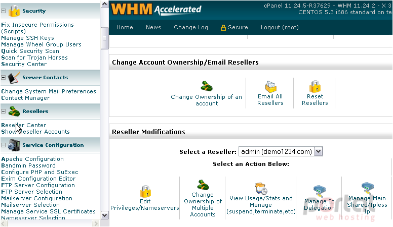Open Quick Security Scan link
Screen dimensions: 393x227
pyautogui.click(x=30, y=51)
